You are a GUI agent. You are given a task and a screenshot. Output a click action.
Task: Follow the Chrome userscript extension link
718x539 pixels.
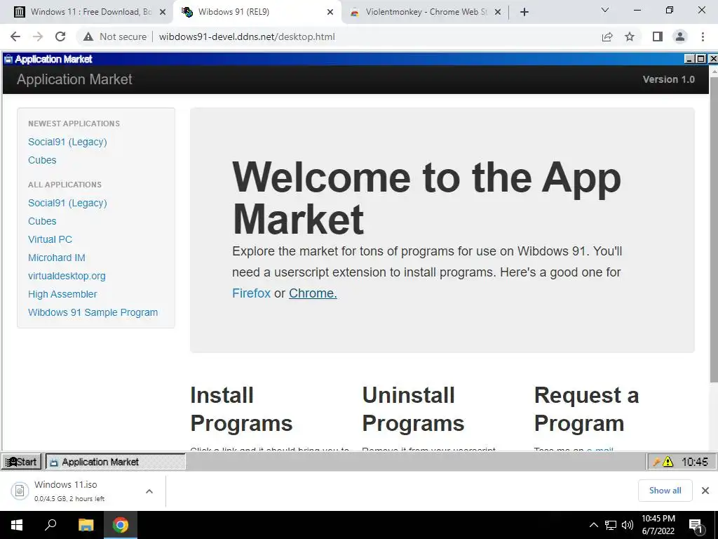pos(313,293)
